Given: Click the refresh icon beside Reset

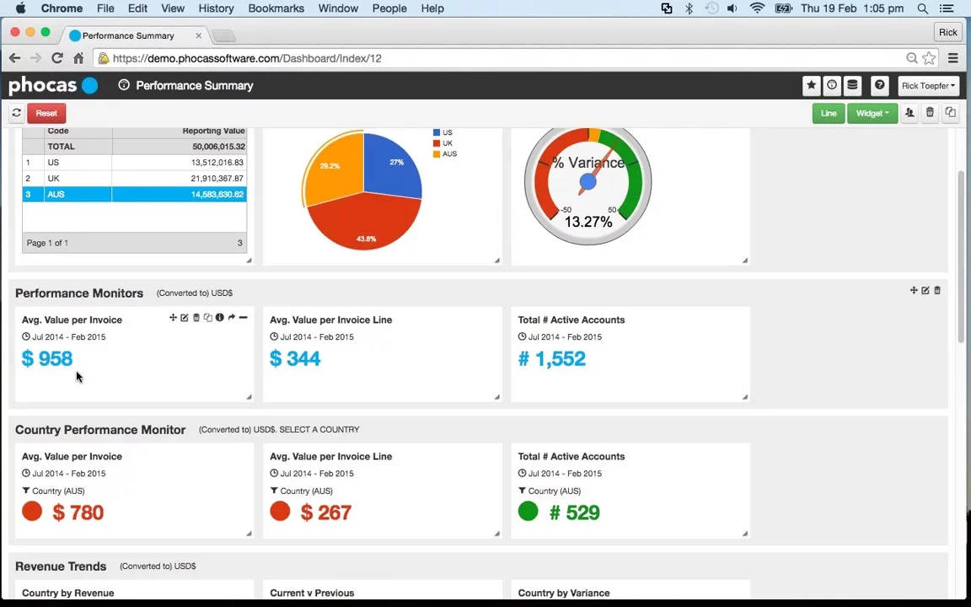Looking at the screenshot, I should 16,113.
